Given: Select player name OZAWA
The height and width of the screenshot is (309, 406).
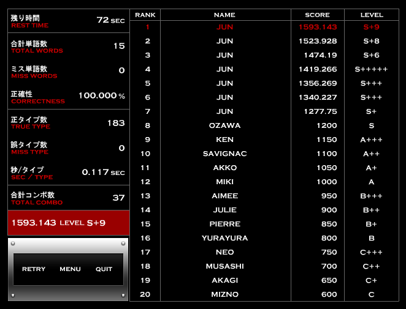Looking at the screenshot, I should click(x=224, y=125).
